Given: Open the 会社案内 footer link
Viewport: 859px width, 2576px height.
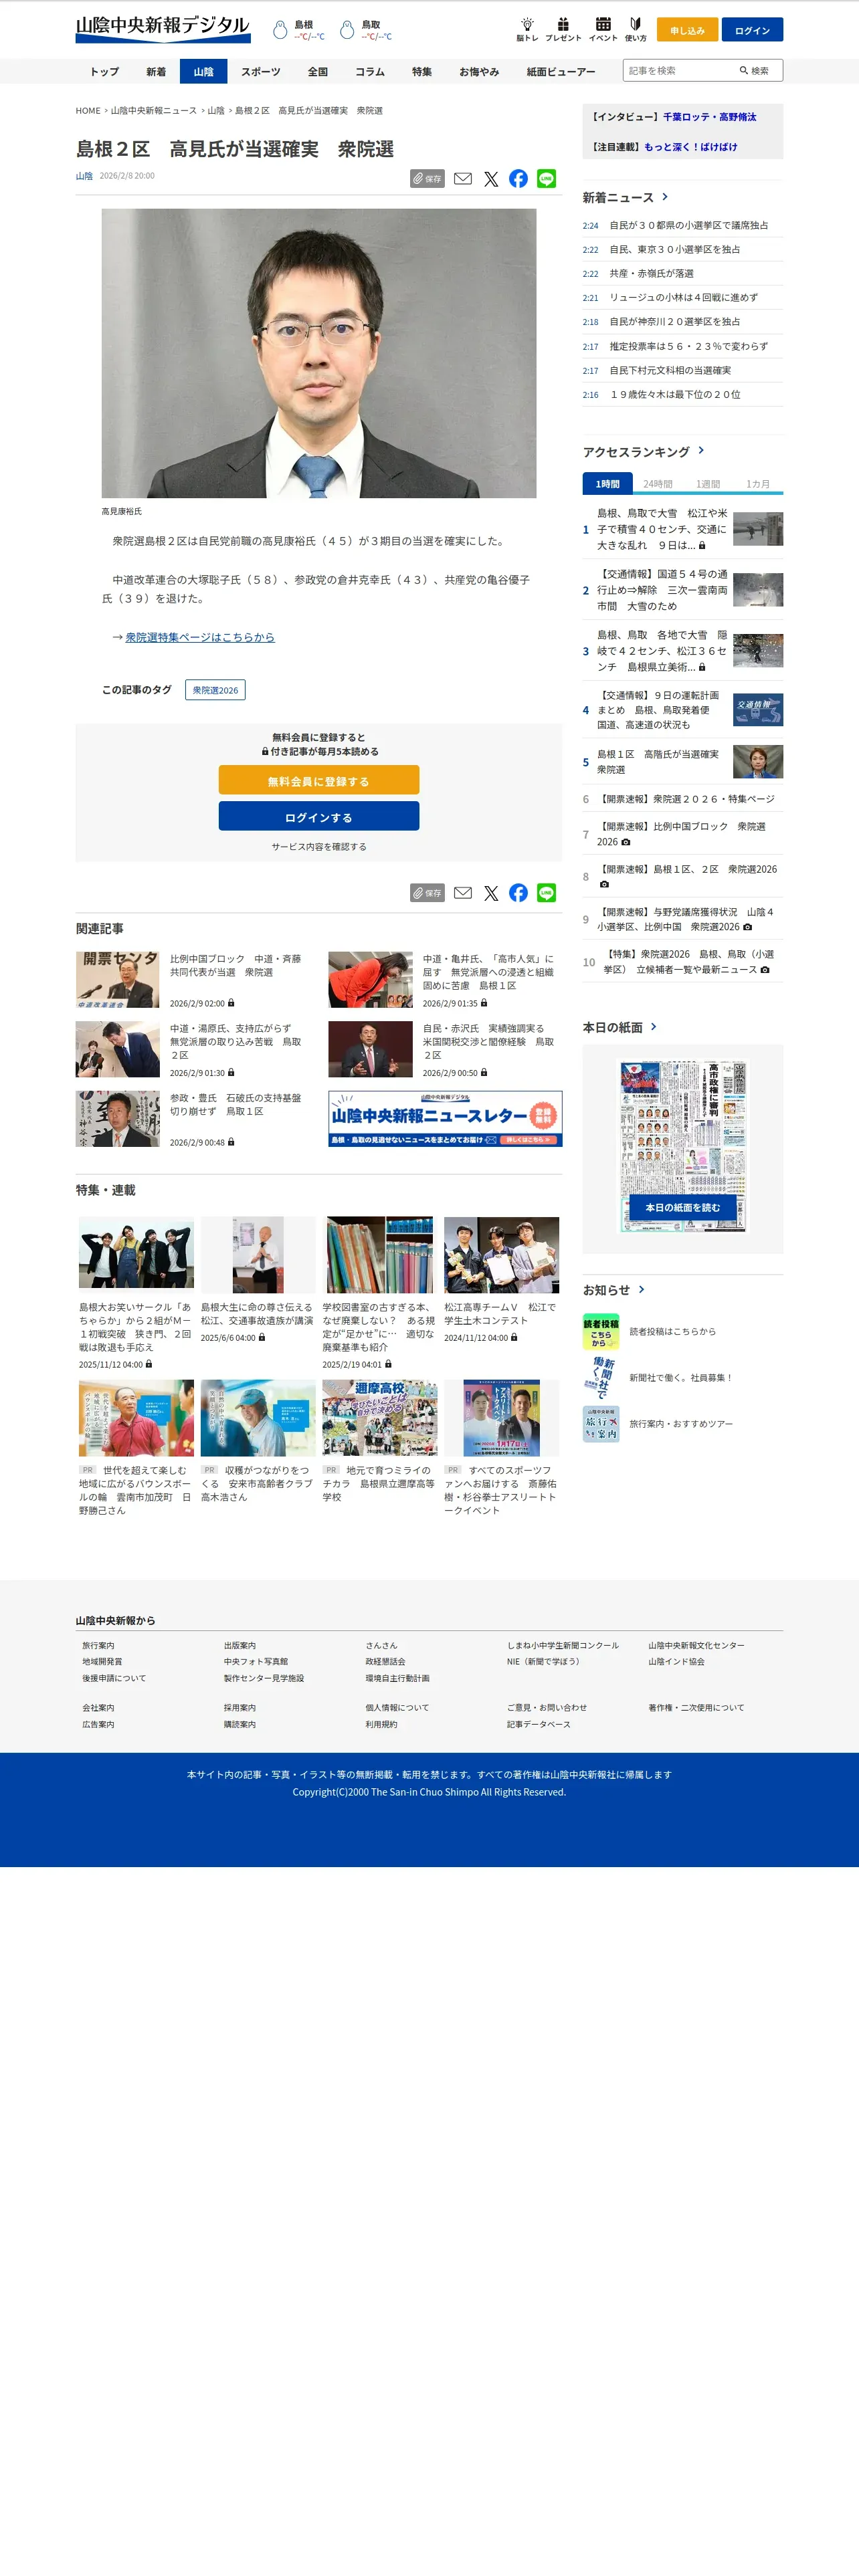Looking at the screenshot, I should (x=98, y=1708).
